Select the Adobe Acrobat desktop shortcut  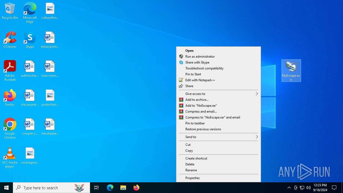(x=10, y=71)
